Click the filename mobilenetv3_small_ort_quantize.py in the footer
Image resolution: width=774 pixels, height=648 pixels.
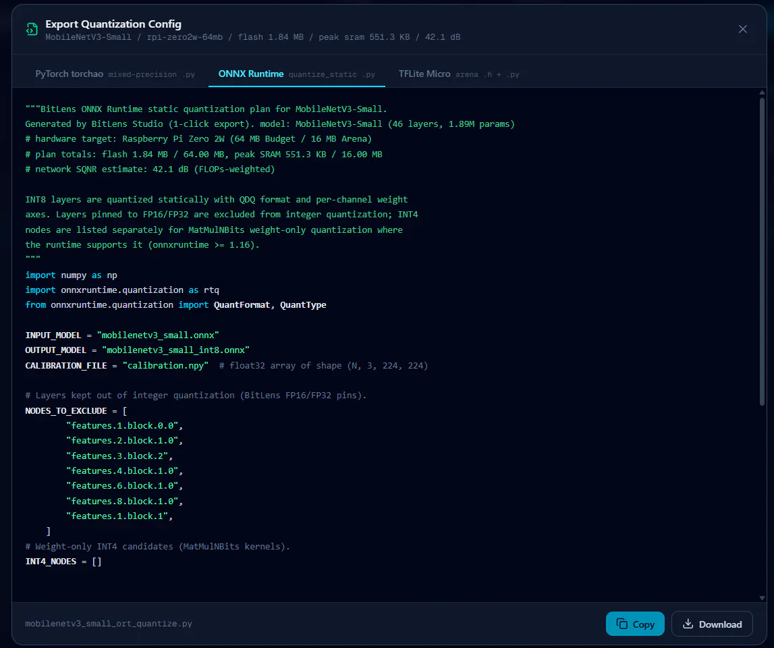pyautogui.click(x=109, y=624)
